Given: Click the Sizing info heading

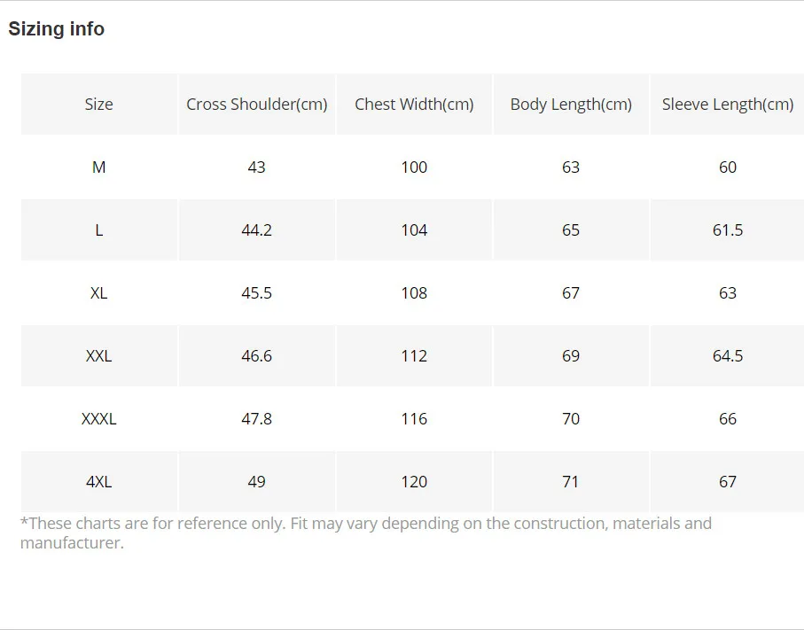Looking at the screenshot, I should (57, 29).
